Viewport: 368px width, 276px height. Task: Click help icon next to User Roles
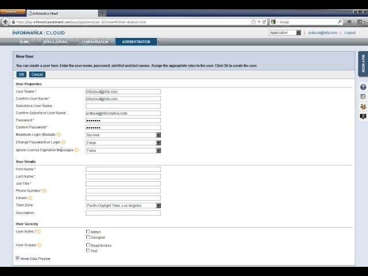click(39, 232)
